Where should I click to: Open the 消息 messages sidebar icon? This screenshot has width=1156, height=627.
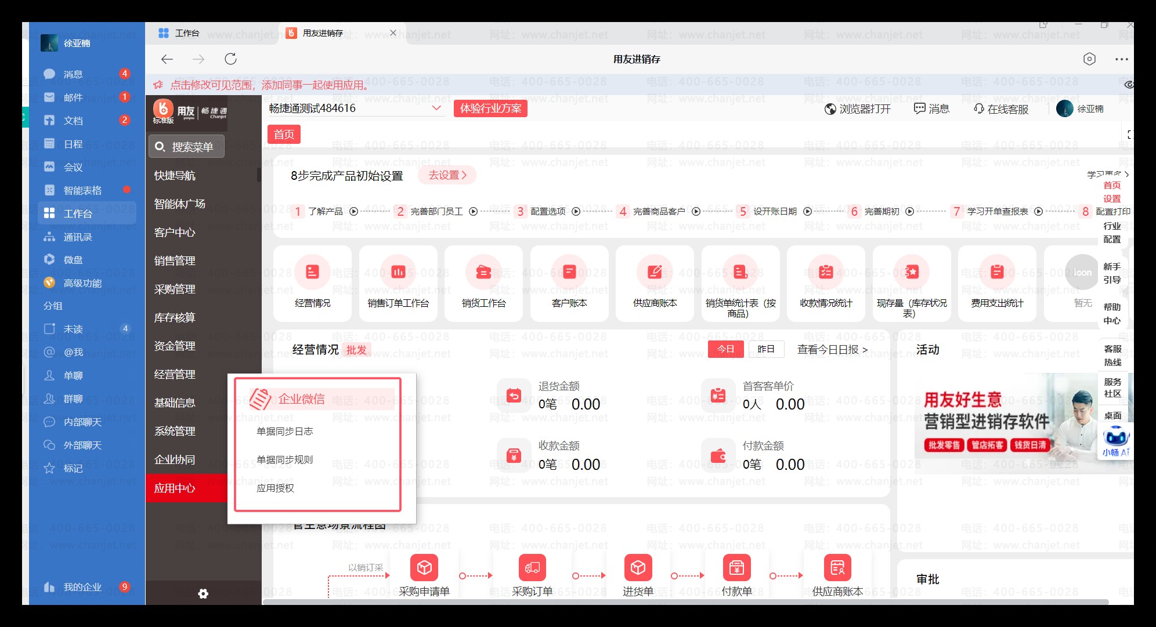(49, 74)
